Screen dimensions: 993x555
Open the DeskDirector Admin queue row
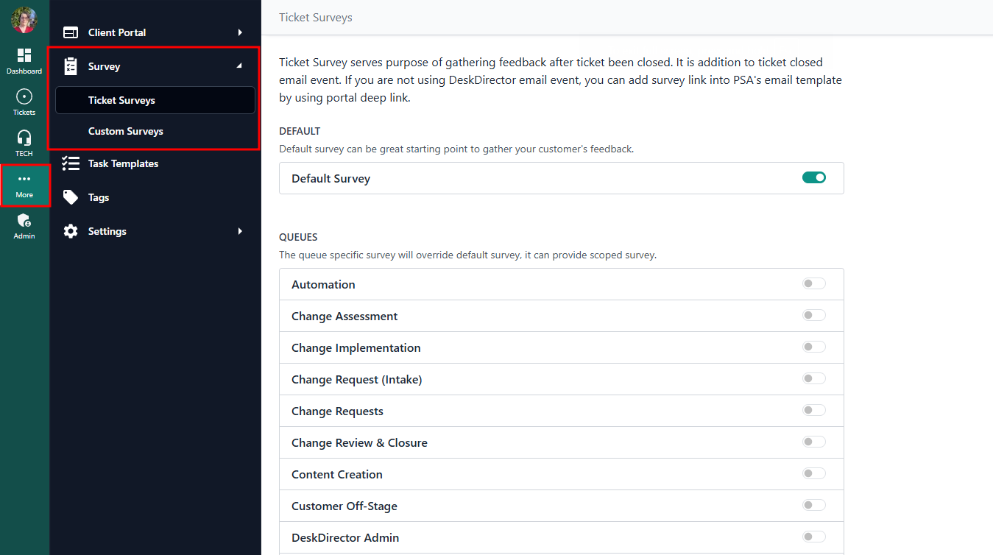[345, 537]
